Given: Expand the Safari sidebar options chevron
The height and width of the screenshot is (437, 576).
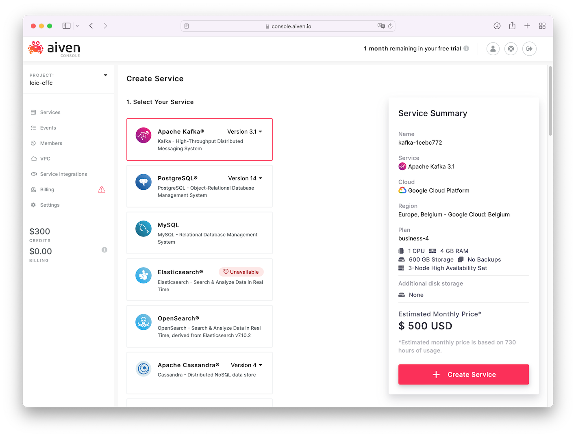Looking at the screenshot, I should 77,26.
